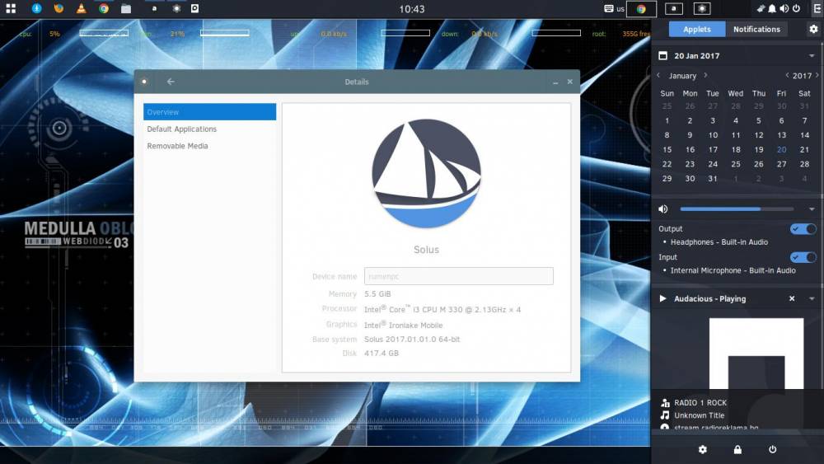
Task: Switch to the Notifications tab
Action: click(x=756, y=30)
